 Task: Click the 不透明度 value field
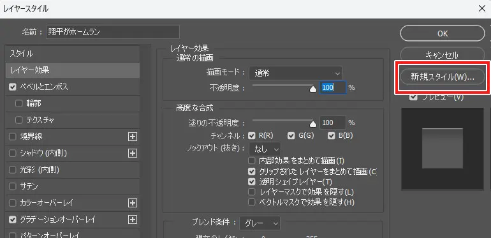333,87
